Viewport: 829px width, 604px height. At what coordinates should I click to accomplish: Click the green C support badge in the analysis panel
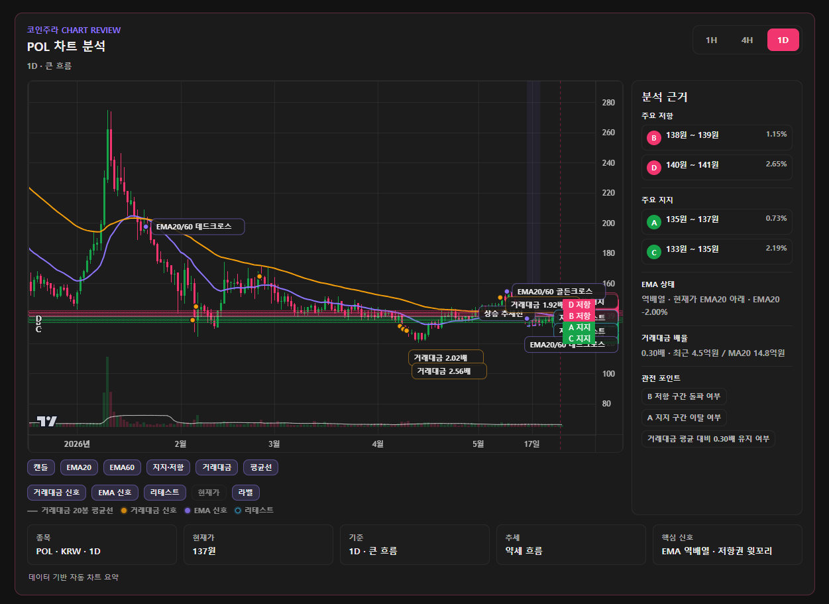654,252
